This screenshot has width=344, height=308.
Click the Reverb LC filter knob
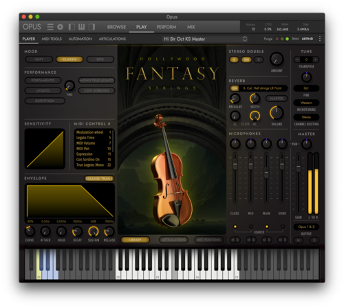(x=235, y=116)
